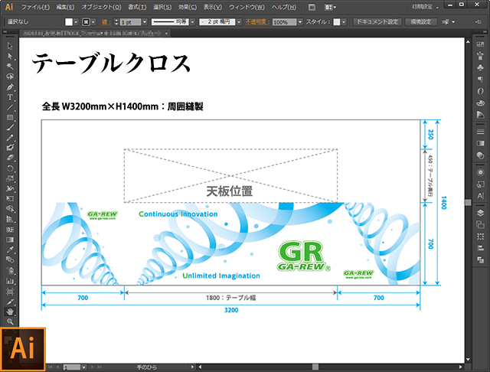Viewport: 490px width, 372px height.
Task: Click the vertical scrollbar thumb
Action: (468, 202)
